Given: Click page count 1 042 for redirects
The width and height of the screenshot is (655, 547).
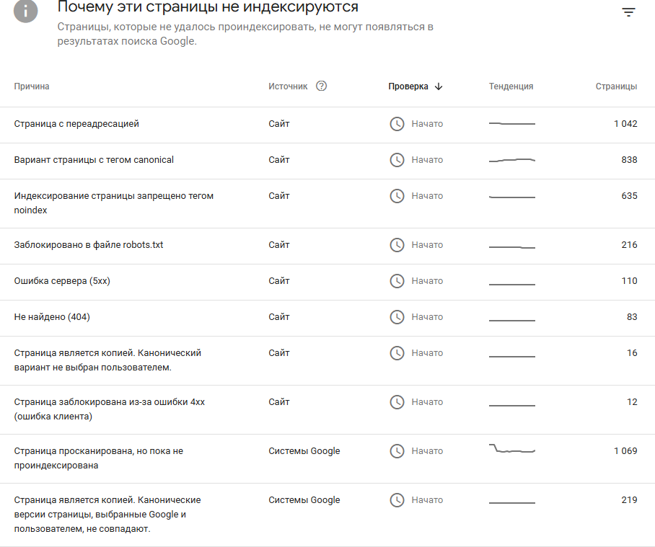Looking at the screenshot, I should 625,124.
